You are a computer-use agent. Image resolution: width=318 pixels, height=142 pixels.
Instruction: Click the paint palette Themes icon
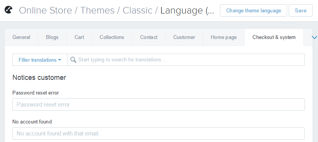point(8,10)
